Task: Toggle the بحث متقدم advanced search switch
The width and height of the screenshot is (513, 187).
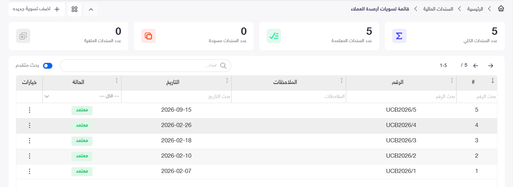Action: click(48, 66)
